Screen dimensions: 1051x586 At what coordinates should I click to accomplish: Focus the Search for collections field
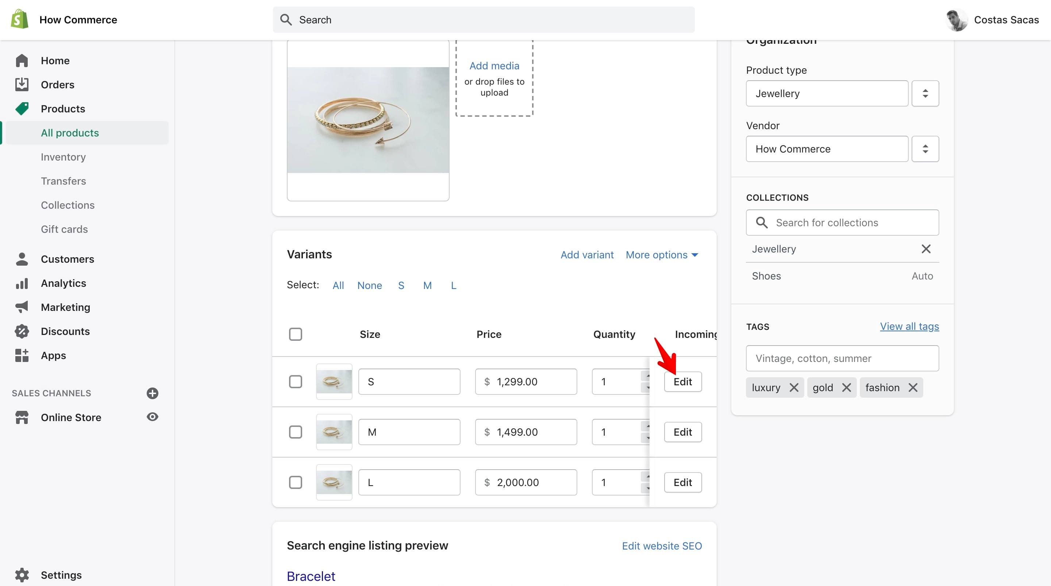(x=842, y=223)
